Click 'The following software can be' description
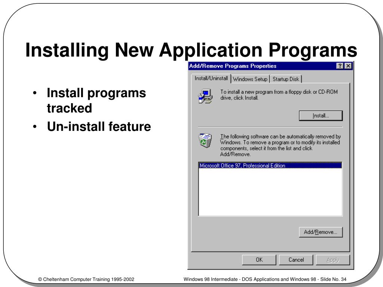The height and width of the screenshot is (287, 383). coord(280,145)
